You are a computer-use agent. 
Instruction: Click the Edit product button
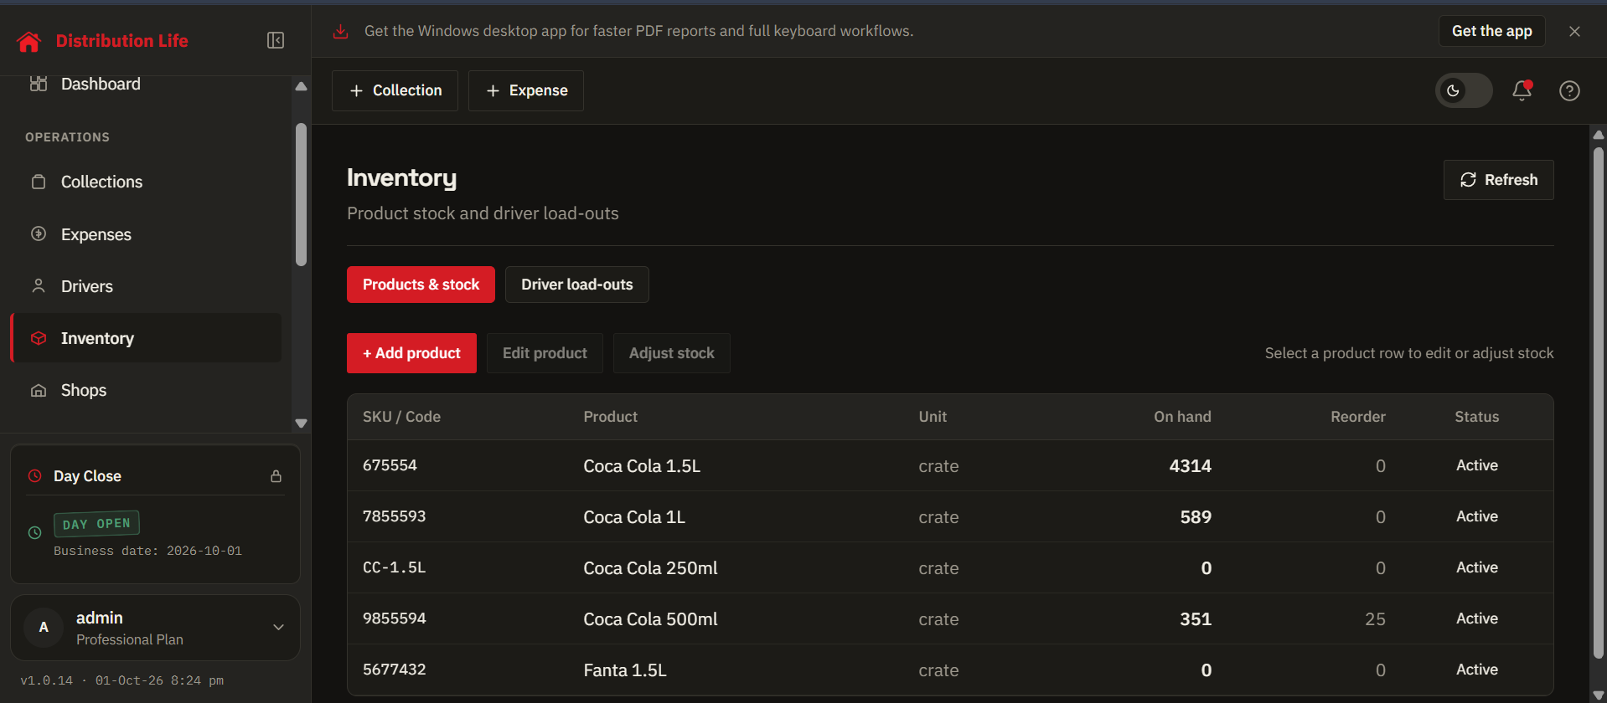point(545,353)
